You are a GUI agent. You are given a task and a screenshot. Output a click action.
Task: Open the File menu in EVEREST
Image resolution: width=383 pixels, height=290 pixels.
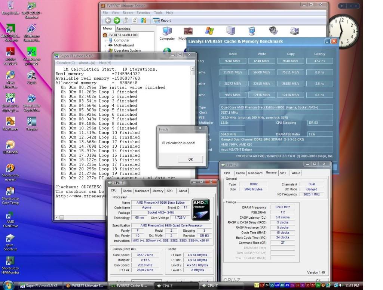coord(105,13)
